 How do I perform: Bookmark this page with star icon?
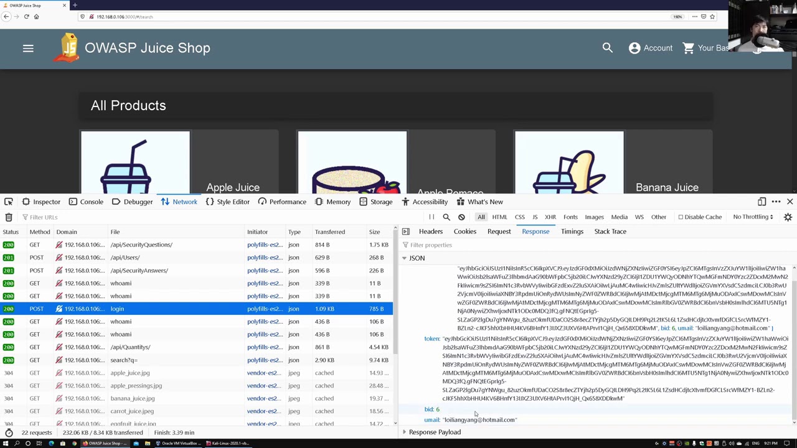712,17
